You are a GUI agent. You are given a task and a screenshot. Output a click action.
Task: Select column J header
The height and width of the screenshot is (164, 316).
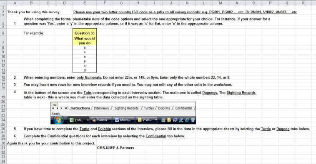(x=171, y=3)
